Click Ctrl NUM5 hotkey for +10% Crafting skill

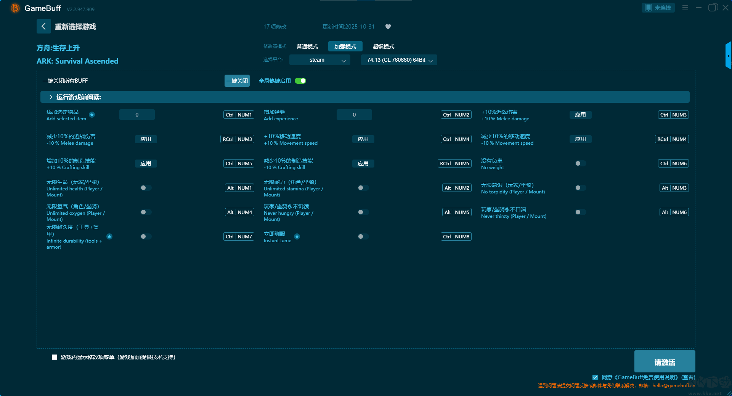click(239, 163)
